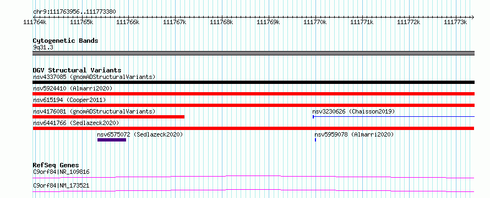Select the magenta NR_109816 transcript line

(253, 177)
